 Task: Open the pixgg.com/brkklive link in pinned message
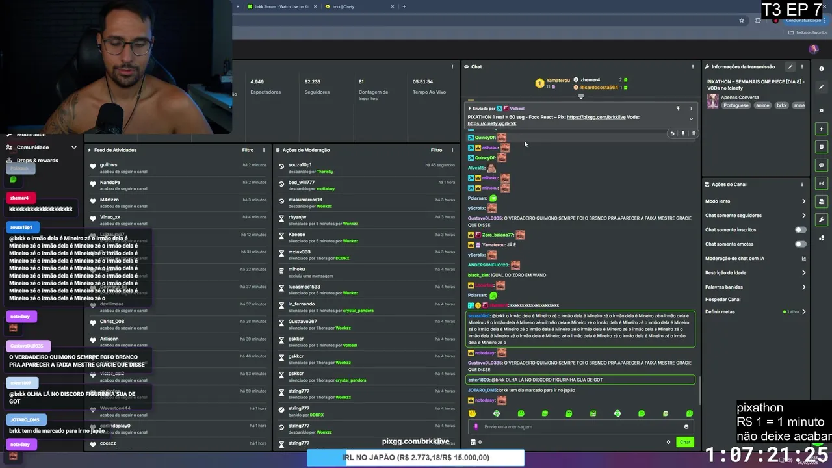click(596, 117)
